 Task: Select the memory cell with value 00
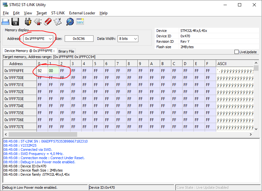(x=53, y=71)
